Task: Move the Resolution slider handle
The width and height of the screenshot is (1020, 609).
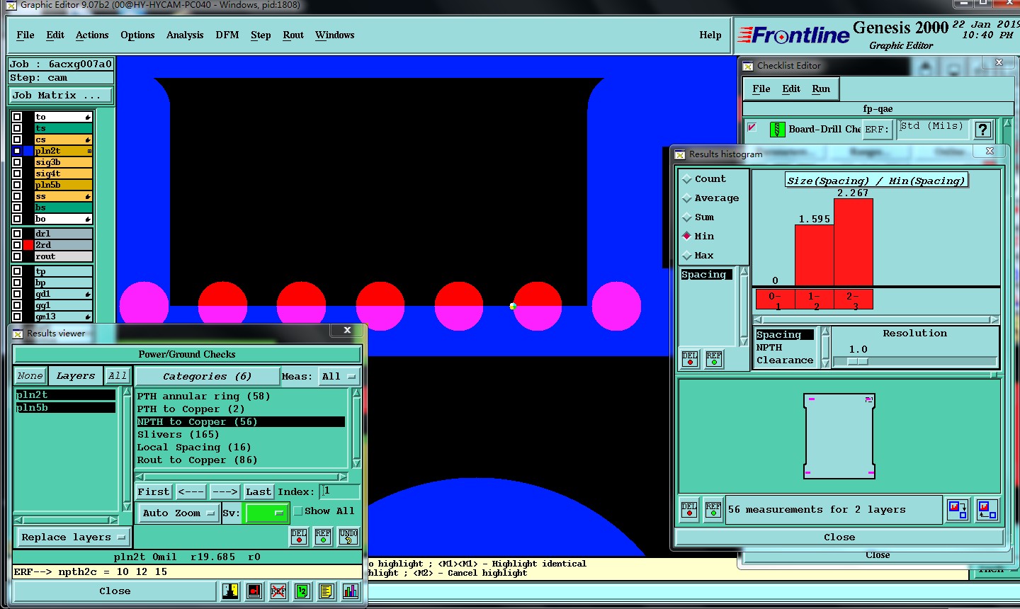Action: (857, 362)
